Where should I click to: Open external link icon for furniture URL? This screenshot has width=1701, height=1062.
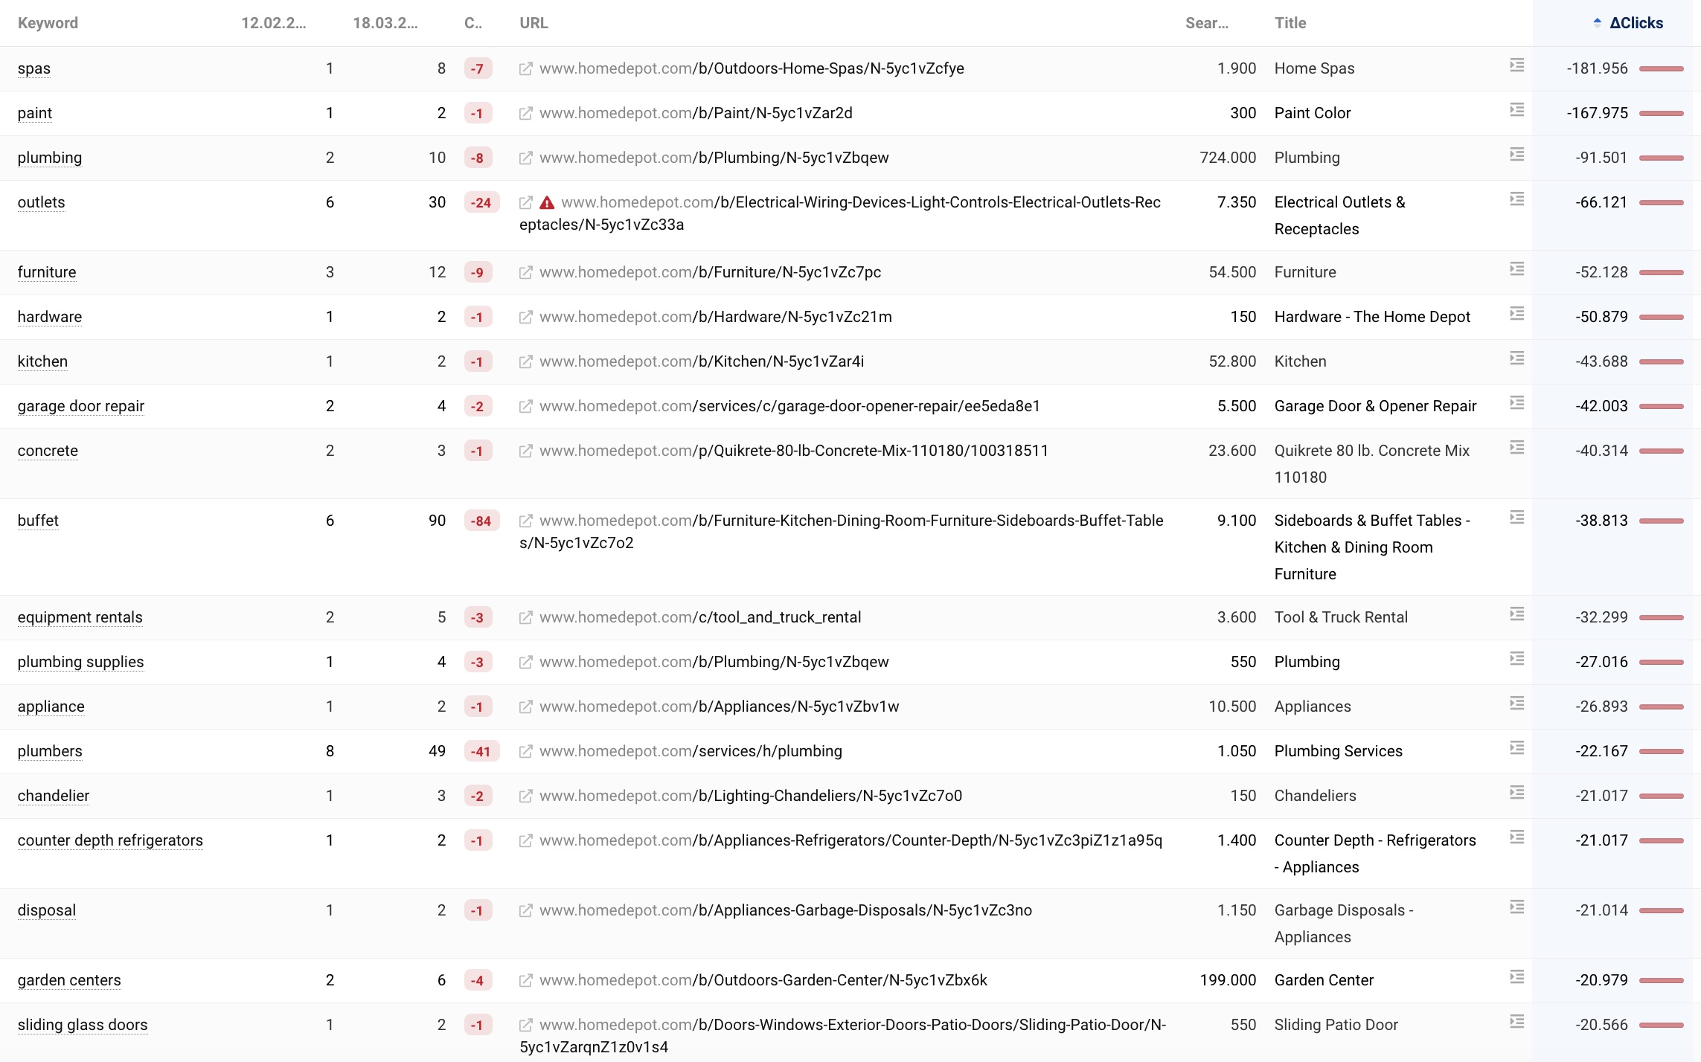525,272
